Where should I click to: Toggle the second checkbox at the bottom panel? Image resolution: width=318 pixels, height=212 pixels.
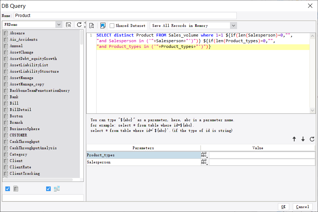[48, 189]
